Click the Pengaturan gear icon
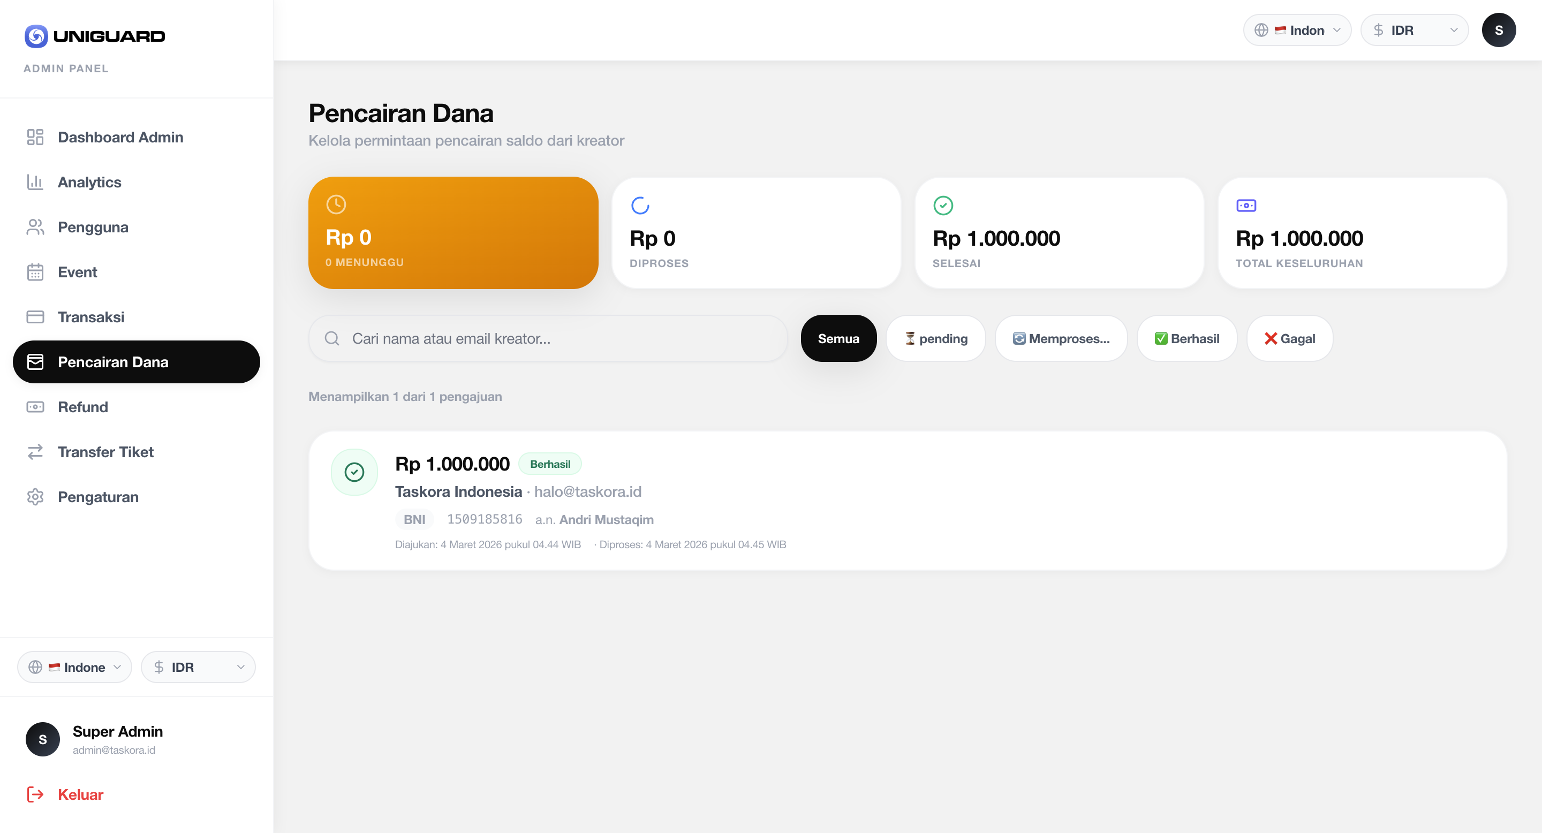 tap(35, 497)
